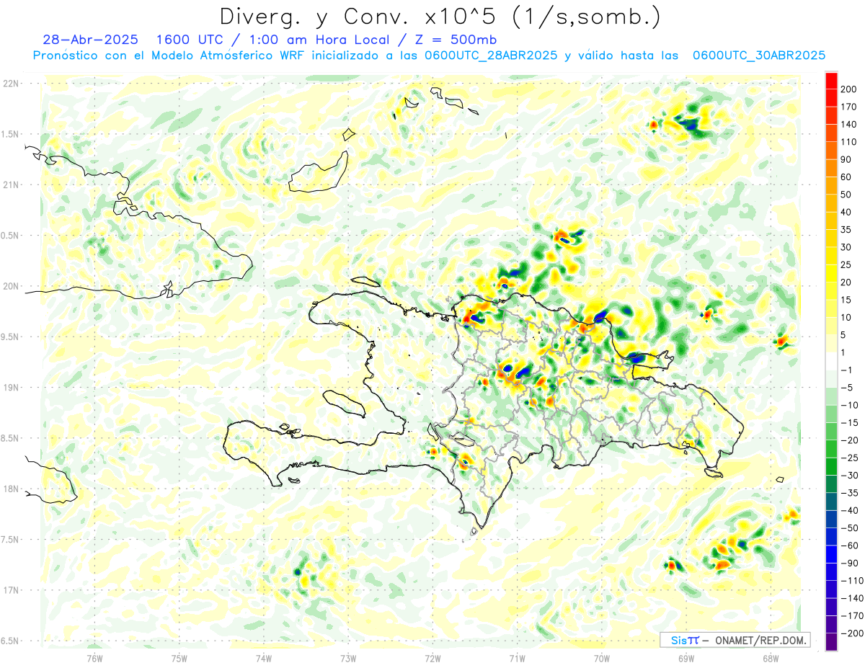Click the '17N' latitude label
The image size is (865, 668).
(x=11, y=590)
